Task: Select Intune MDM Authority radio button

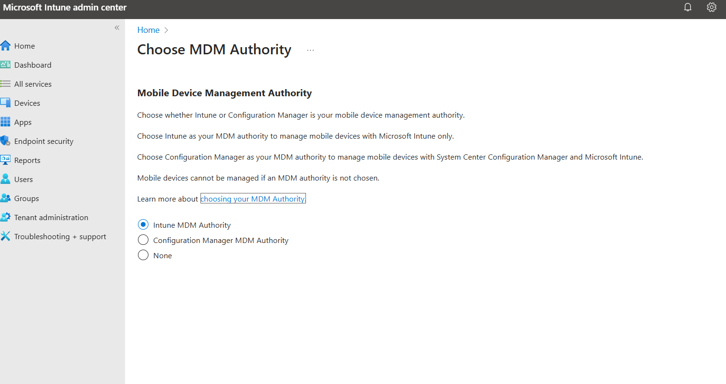Action: tap(143, 224)
